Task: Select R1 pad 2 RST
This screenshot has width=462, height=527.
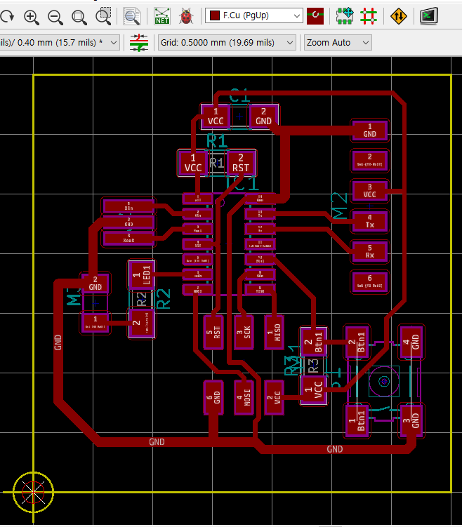Action: (241, 163)
